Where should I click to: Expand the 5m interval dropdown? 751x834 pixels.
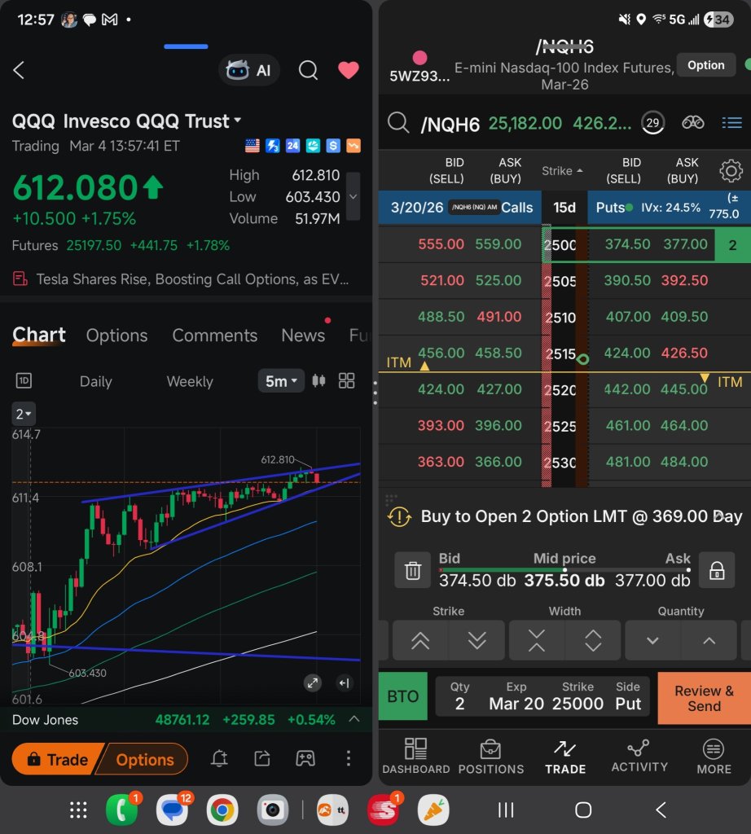(x=281, y=381)
